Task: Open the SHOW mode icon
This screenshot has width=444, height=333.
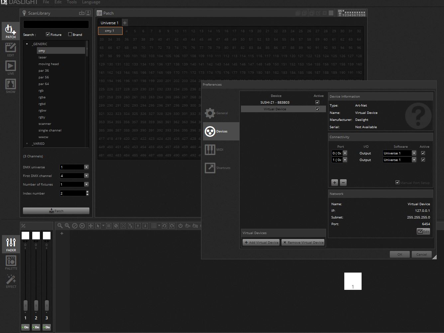Action: pyautogui.click(x=11, y=86)
